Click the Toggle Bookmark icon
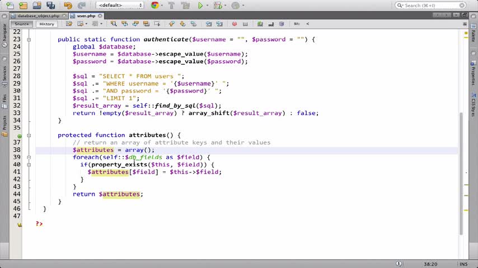478x268 pixels. coord(193,23)
